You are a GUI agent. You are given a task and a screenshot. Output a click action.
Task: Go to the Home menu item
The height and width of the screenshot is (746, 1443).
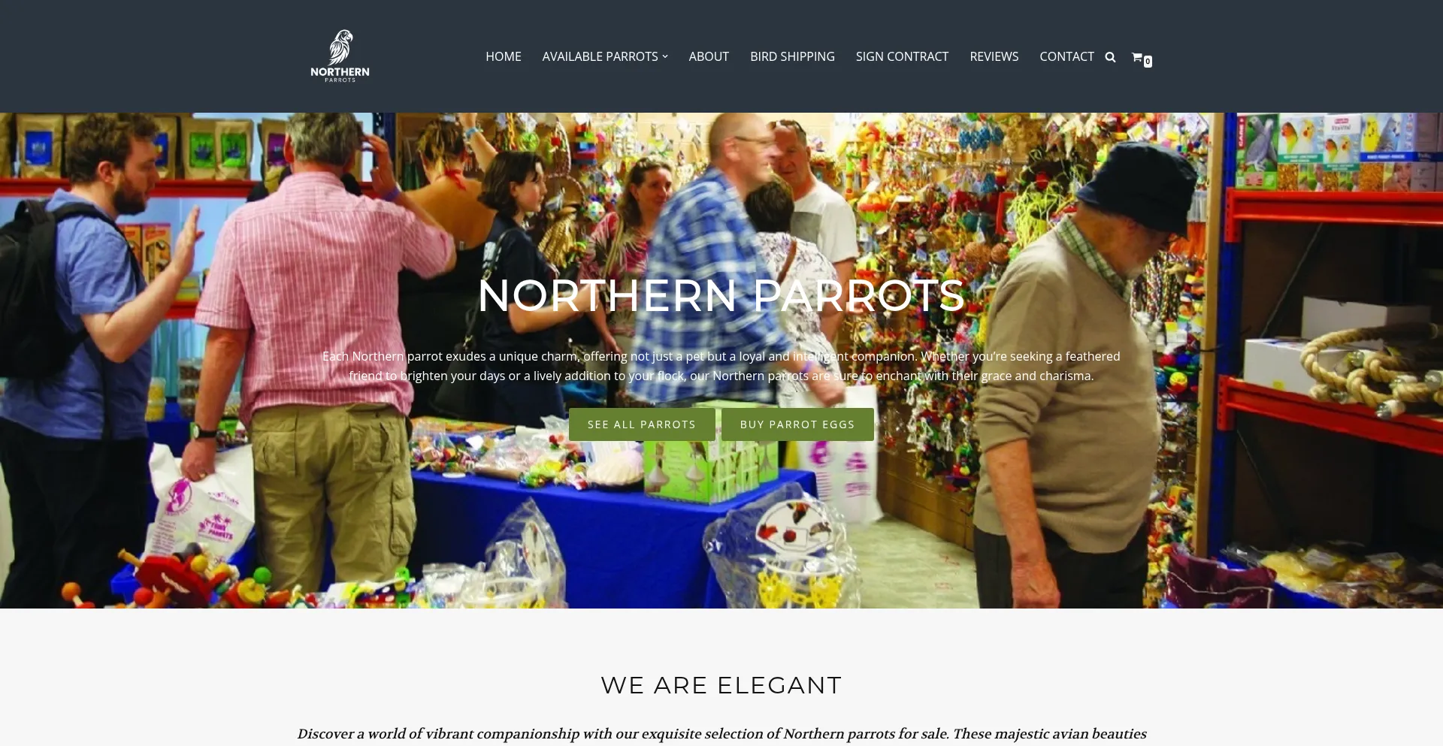click(x=504, y=56)
